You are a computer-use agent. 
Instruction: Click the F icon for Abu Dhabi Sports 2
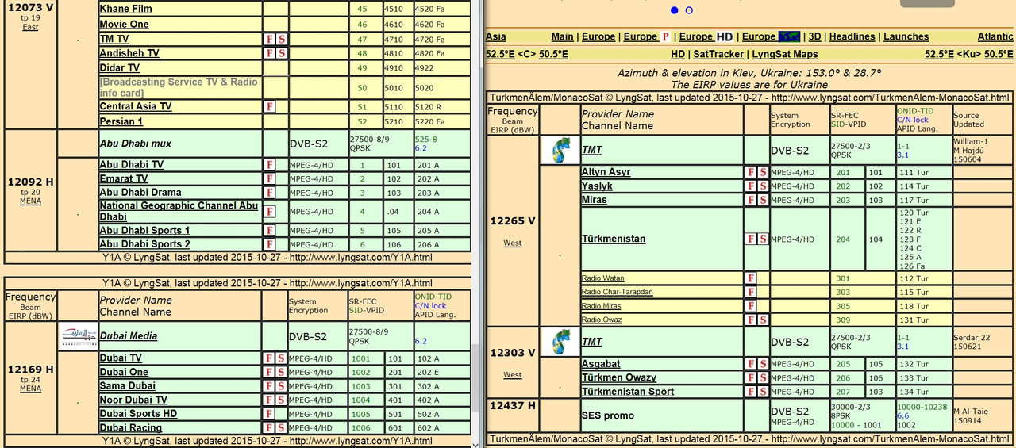270,244
